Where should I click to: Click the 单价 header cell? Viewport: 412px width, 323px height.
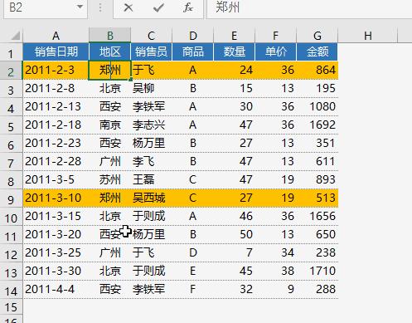(275, 51)
